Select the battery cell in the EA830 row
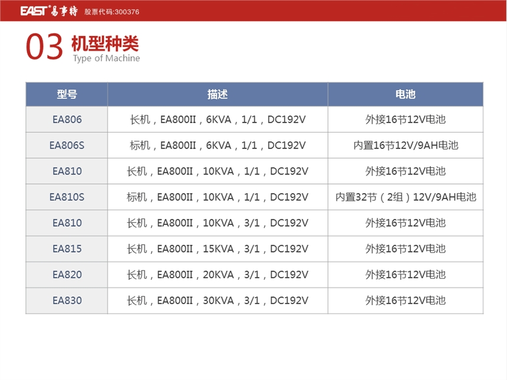 pos(406,300)
